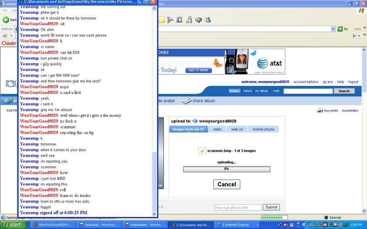Click the IE Back button arrow
Screen dimensions: 367x229
(x=6, y=20)
